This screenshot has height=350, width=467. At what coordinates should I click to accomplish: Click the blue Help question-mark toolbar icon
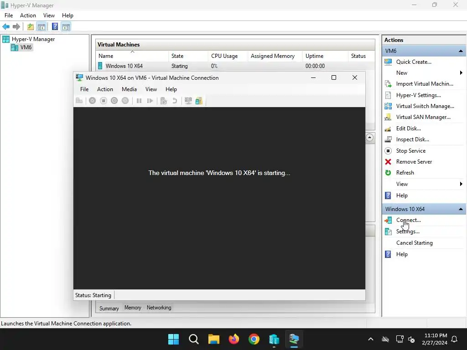(55, 27)
